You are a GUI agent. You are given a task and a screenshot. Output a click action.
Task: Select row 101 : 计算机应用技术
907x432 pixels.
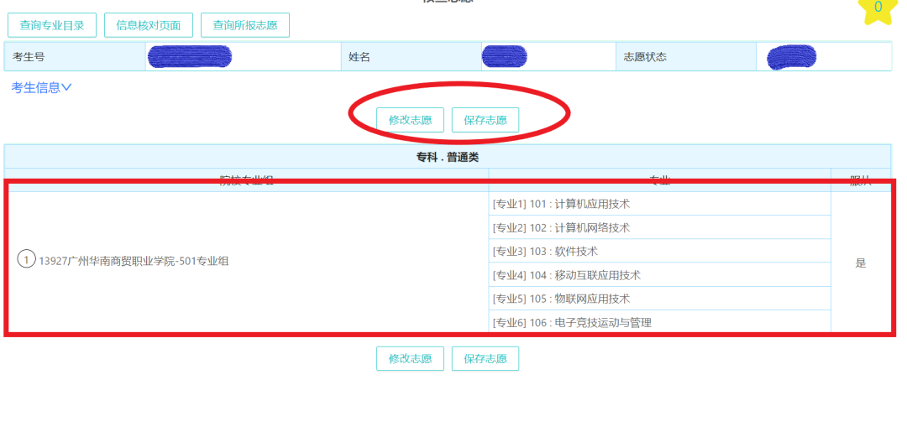click(x=659, y=204)
